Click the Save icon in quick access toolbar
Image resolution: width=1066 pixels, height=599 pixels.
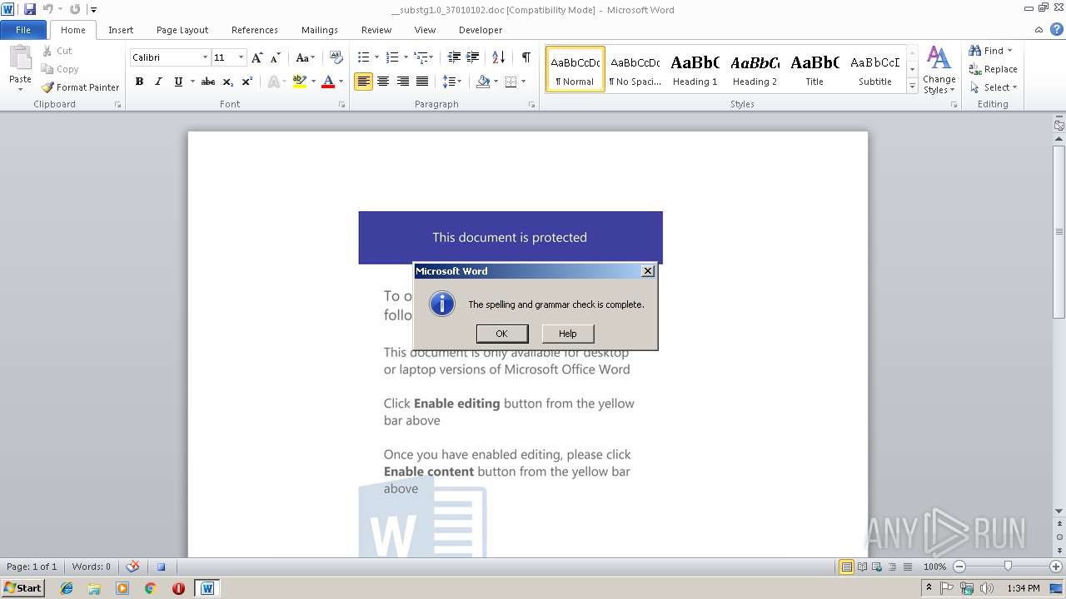[x=30, y=9]
